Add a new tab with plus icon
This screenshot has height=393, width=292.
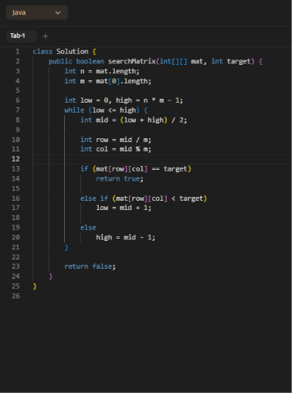(x=46, y=36)
